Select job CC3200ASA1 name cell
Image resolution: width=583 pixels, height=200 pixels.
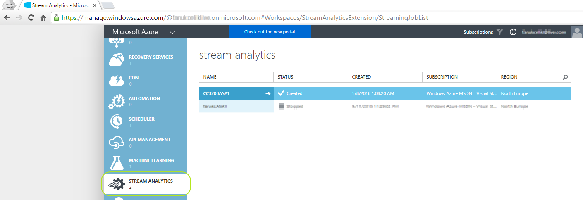236,93
